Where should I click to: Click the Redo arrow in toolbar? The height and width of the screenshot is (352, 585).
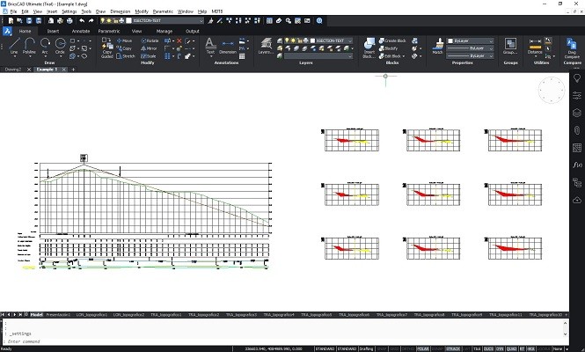point(91,21)
